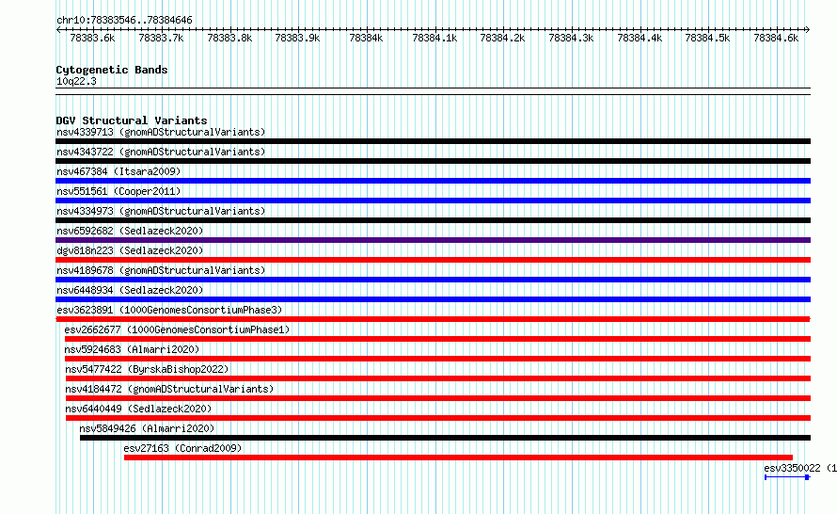Select the red bar under nsv5924683
The image size is (837, 514).
[437, 359]
